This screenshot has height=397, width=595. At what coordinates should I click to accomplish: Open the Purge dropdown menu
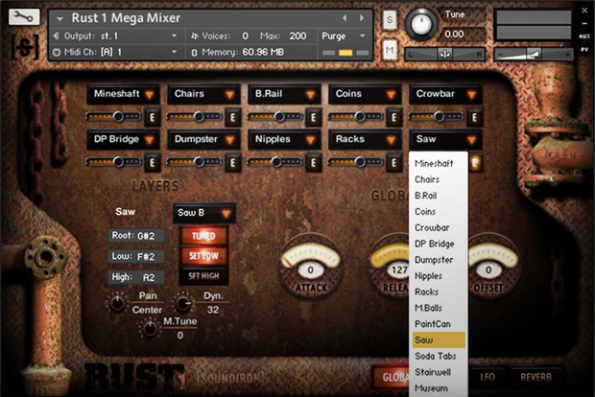coord(344,36)
